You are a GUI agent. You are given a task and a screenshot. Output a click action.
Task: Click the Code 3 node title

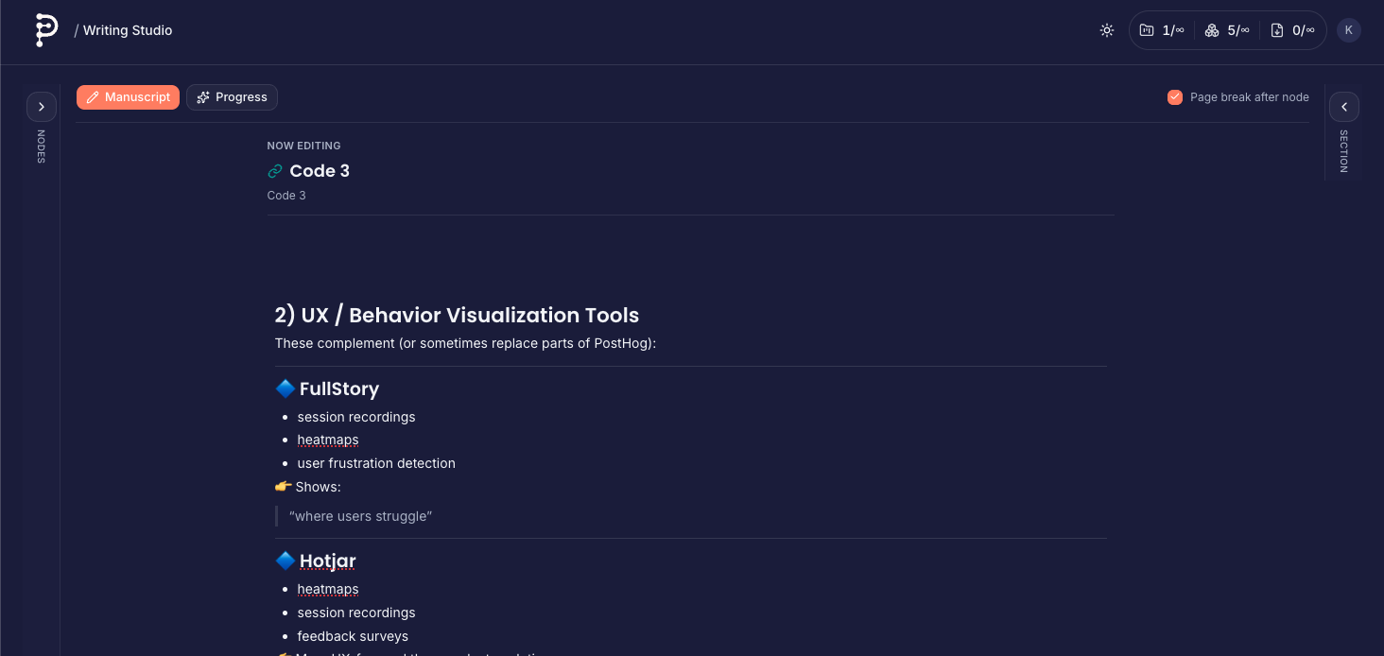(x=320, y=171)
